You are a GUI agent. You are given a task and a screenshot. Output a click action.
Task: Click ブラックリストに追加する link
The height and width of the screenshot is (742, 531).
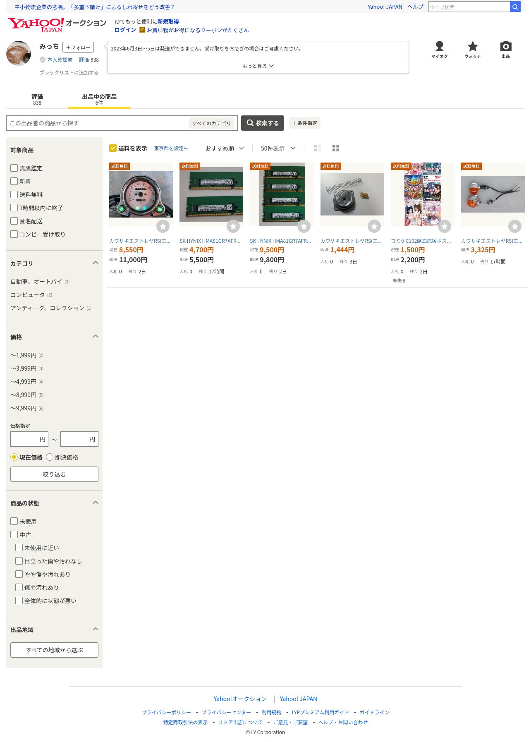pos(69,72)
